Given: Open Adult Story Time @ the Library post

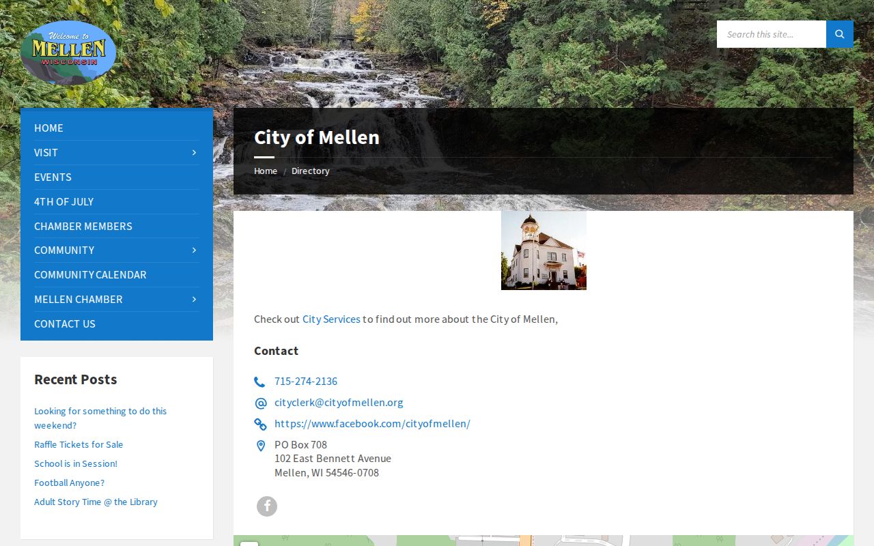Looking at the screenshot, I should click(x=96, y=502).
